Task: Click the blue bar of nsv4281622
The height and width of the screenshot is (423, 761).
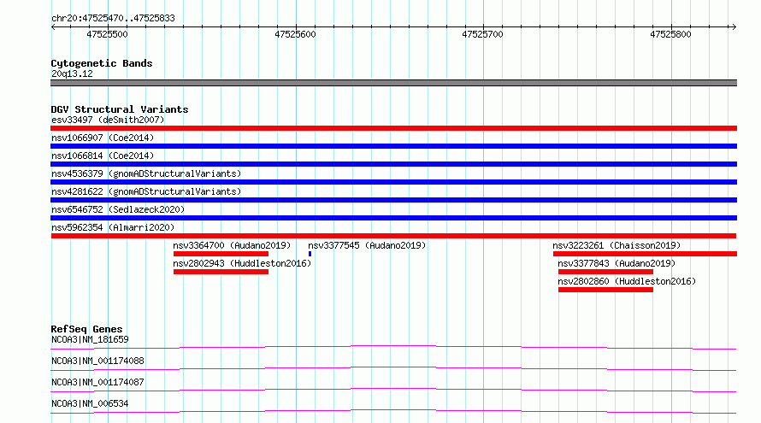Action: [393, 200]
